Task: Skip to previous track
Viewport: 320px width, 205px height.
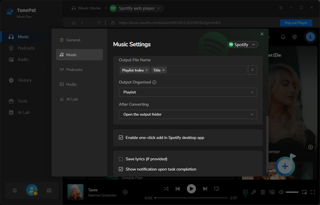Action: pyautogui.click(x=178, y=189)
